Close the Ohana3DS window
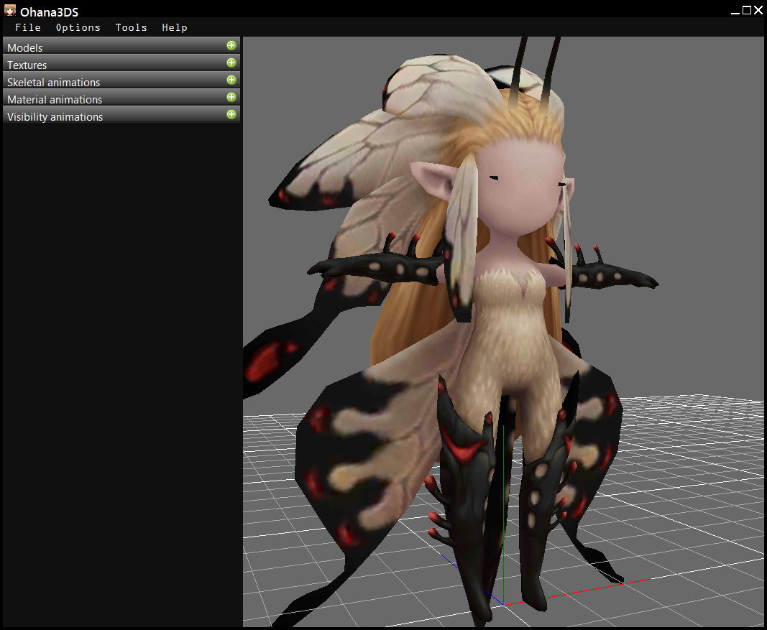This screenshot has width=767, height=630. pos(758,10)
